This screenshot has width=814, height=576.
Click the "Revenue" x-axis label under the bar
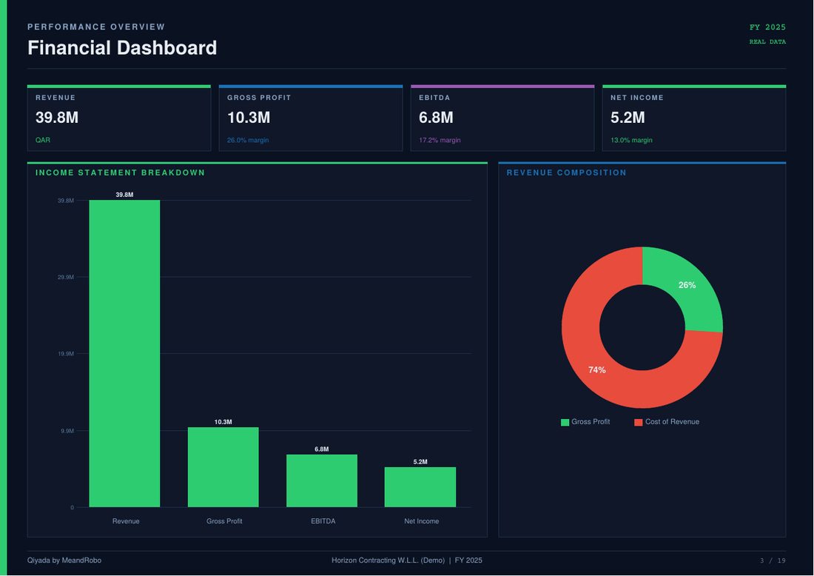[126, 521]
